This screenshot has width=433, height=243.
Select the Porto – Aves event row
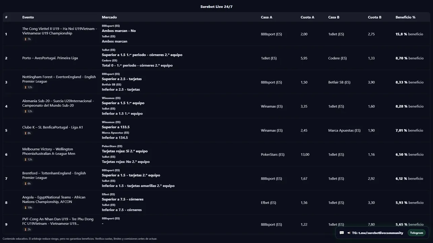50,58
